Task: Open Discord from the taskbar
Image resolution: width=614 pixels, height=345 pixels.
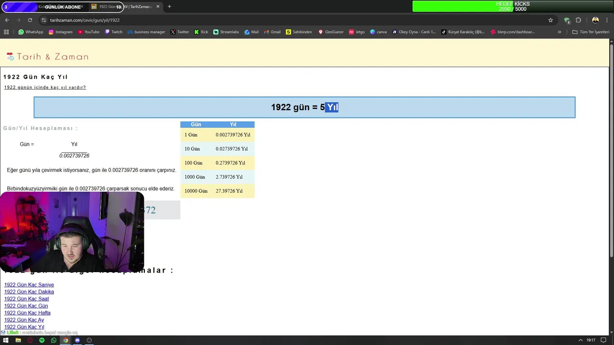Action: tap(77, 340)
